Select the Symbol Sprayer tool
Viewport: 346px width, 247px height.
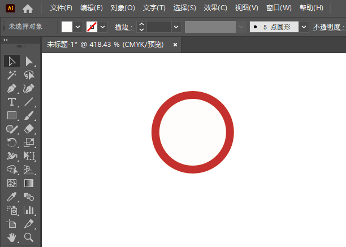click(x=12, y=210)
